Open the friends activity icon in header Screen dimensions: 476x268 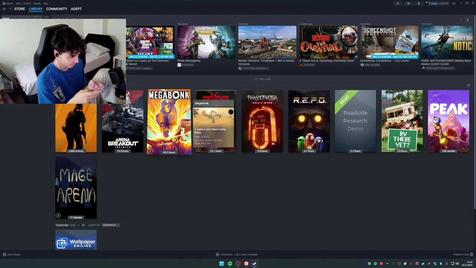(398, 3)
